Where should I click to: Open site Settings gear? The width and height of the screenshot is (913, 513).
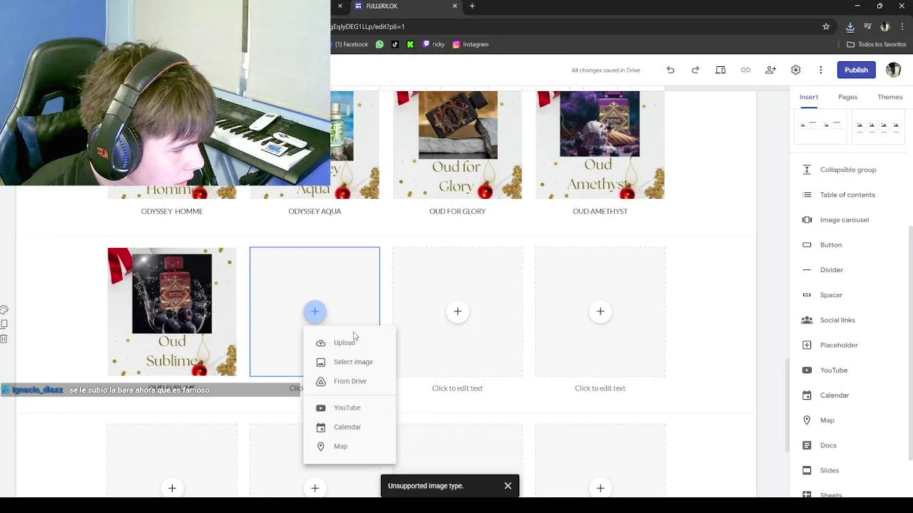pyautogui.click(x=796, y=70)
